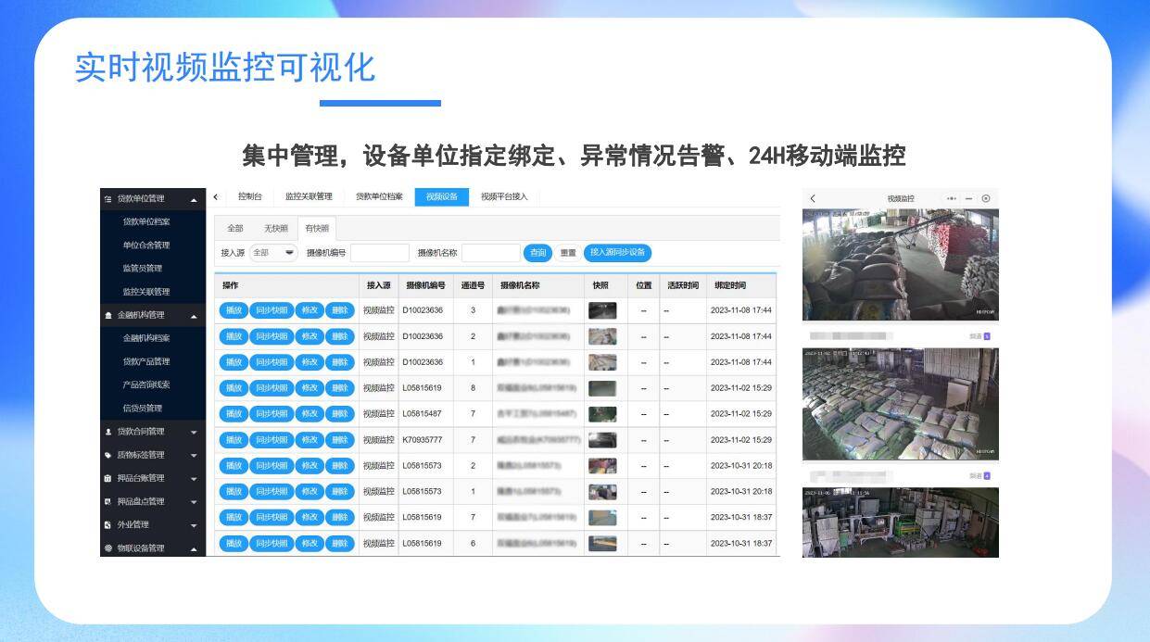Click the 接入源同步设备 button
The height and width of the screenshot is (642, 1150).
point(617,252)
